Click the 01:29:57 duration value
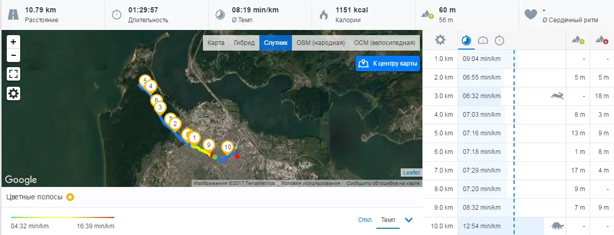 pos(143,10)
